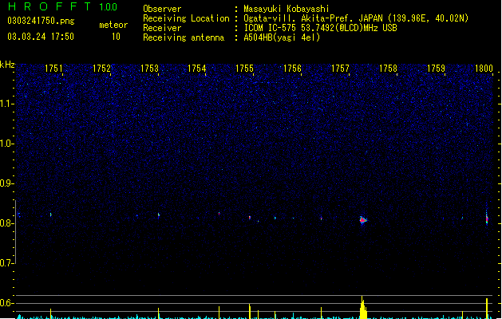Viewport: 502px width, 319px height.
Task: Click the meteor echo at 1800
Action: pos(487,219)
